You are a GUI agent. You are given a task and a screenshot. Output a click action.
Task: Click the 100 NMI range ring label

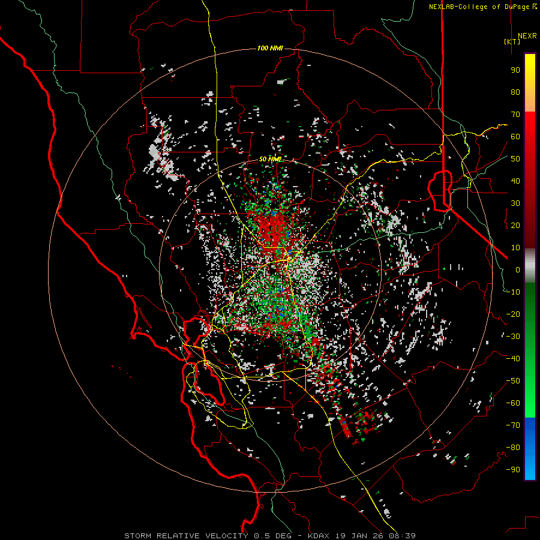pyautogui.click(x=270, y=48)
